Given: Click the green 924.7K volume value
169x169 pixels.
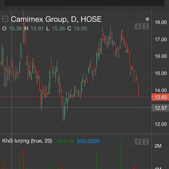Looking at the screenshot, I should click(x=66, y=141).
